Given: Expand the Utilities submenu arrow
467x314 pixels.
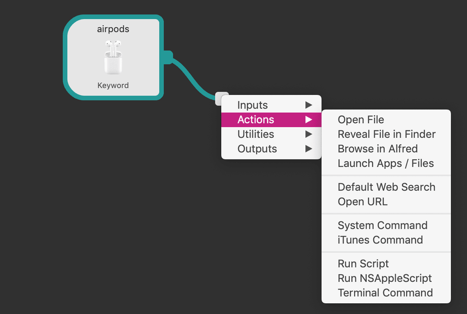Looking at the screenshot, I should coord(308,134).
